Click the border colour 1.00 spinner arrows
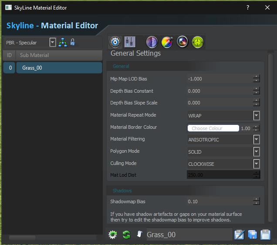 (256, 128)
